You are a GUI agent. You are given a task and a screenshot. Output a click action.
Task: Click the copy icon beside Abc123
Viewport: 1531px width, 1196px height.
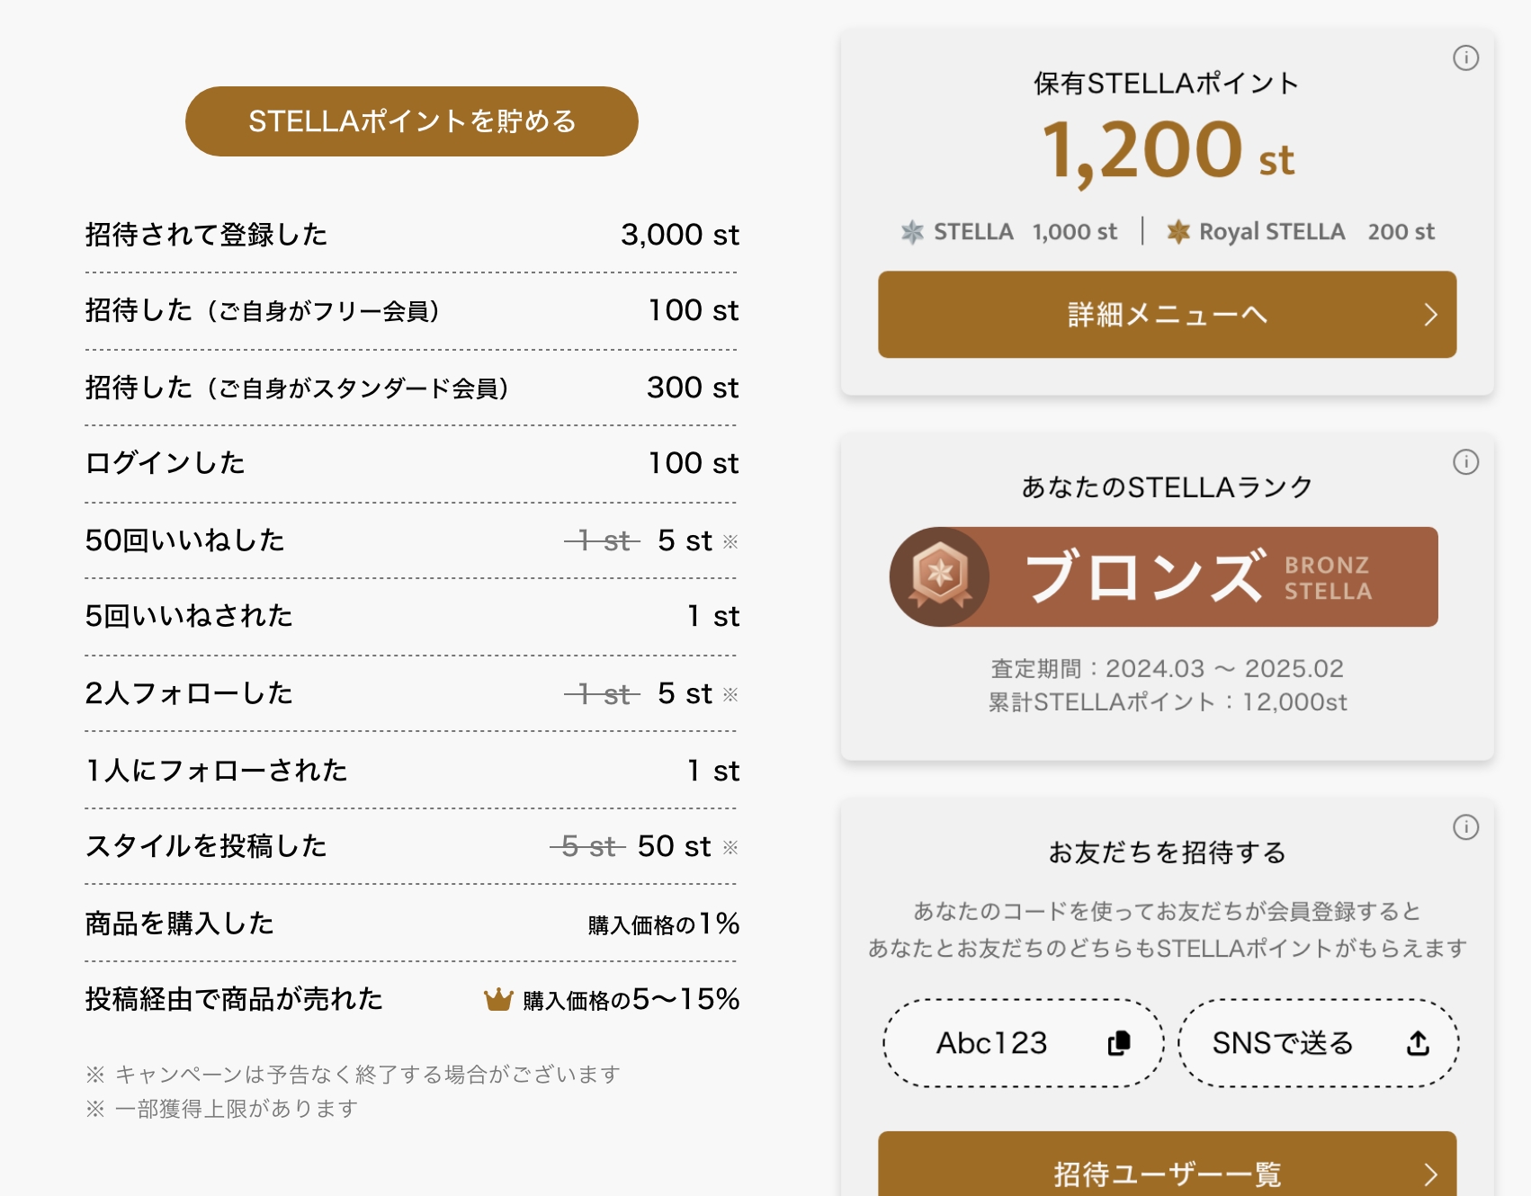(1119, 1043)
